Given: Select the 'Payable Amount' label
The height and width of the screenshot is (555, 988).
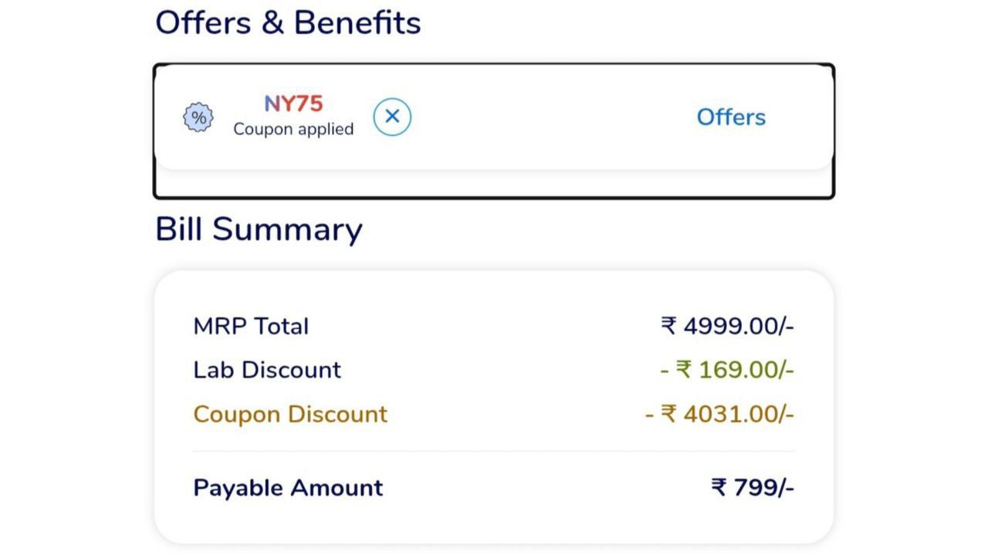Looking at the screenshot, I should coord(288,488).
